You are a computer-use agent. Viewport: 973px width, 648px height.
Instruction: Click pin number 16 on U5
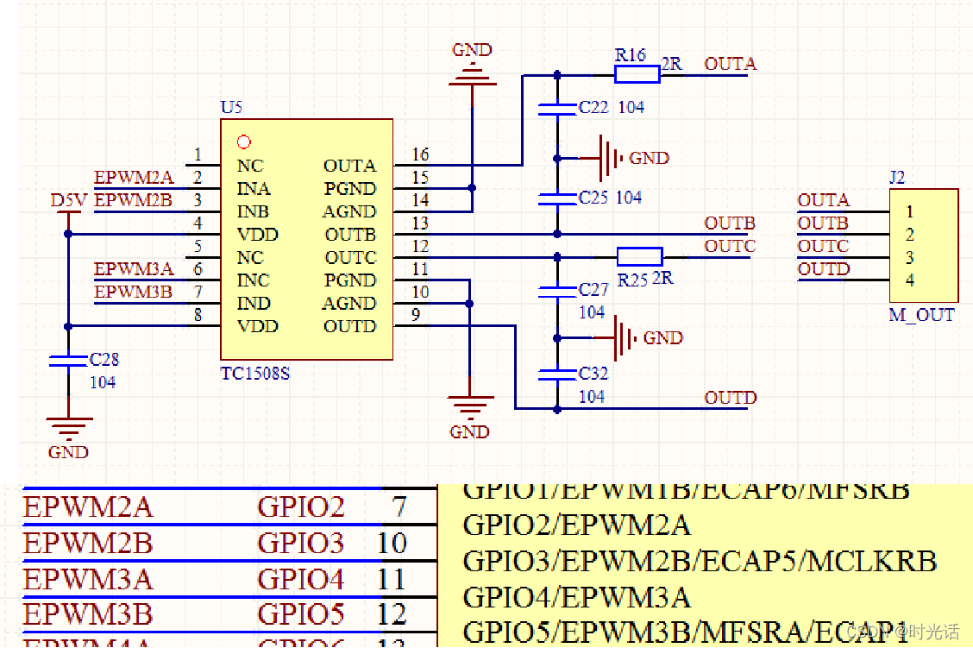point(420,154)
